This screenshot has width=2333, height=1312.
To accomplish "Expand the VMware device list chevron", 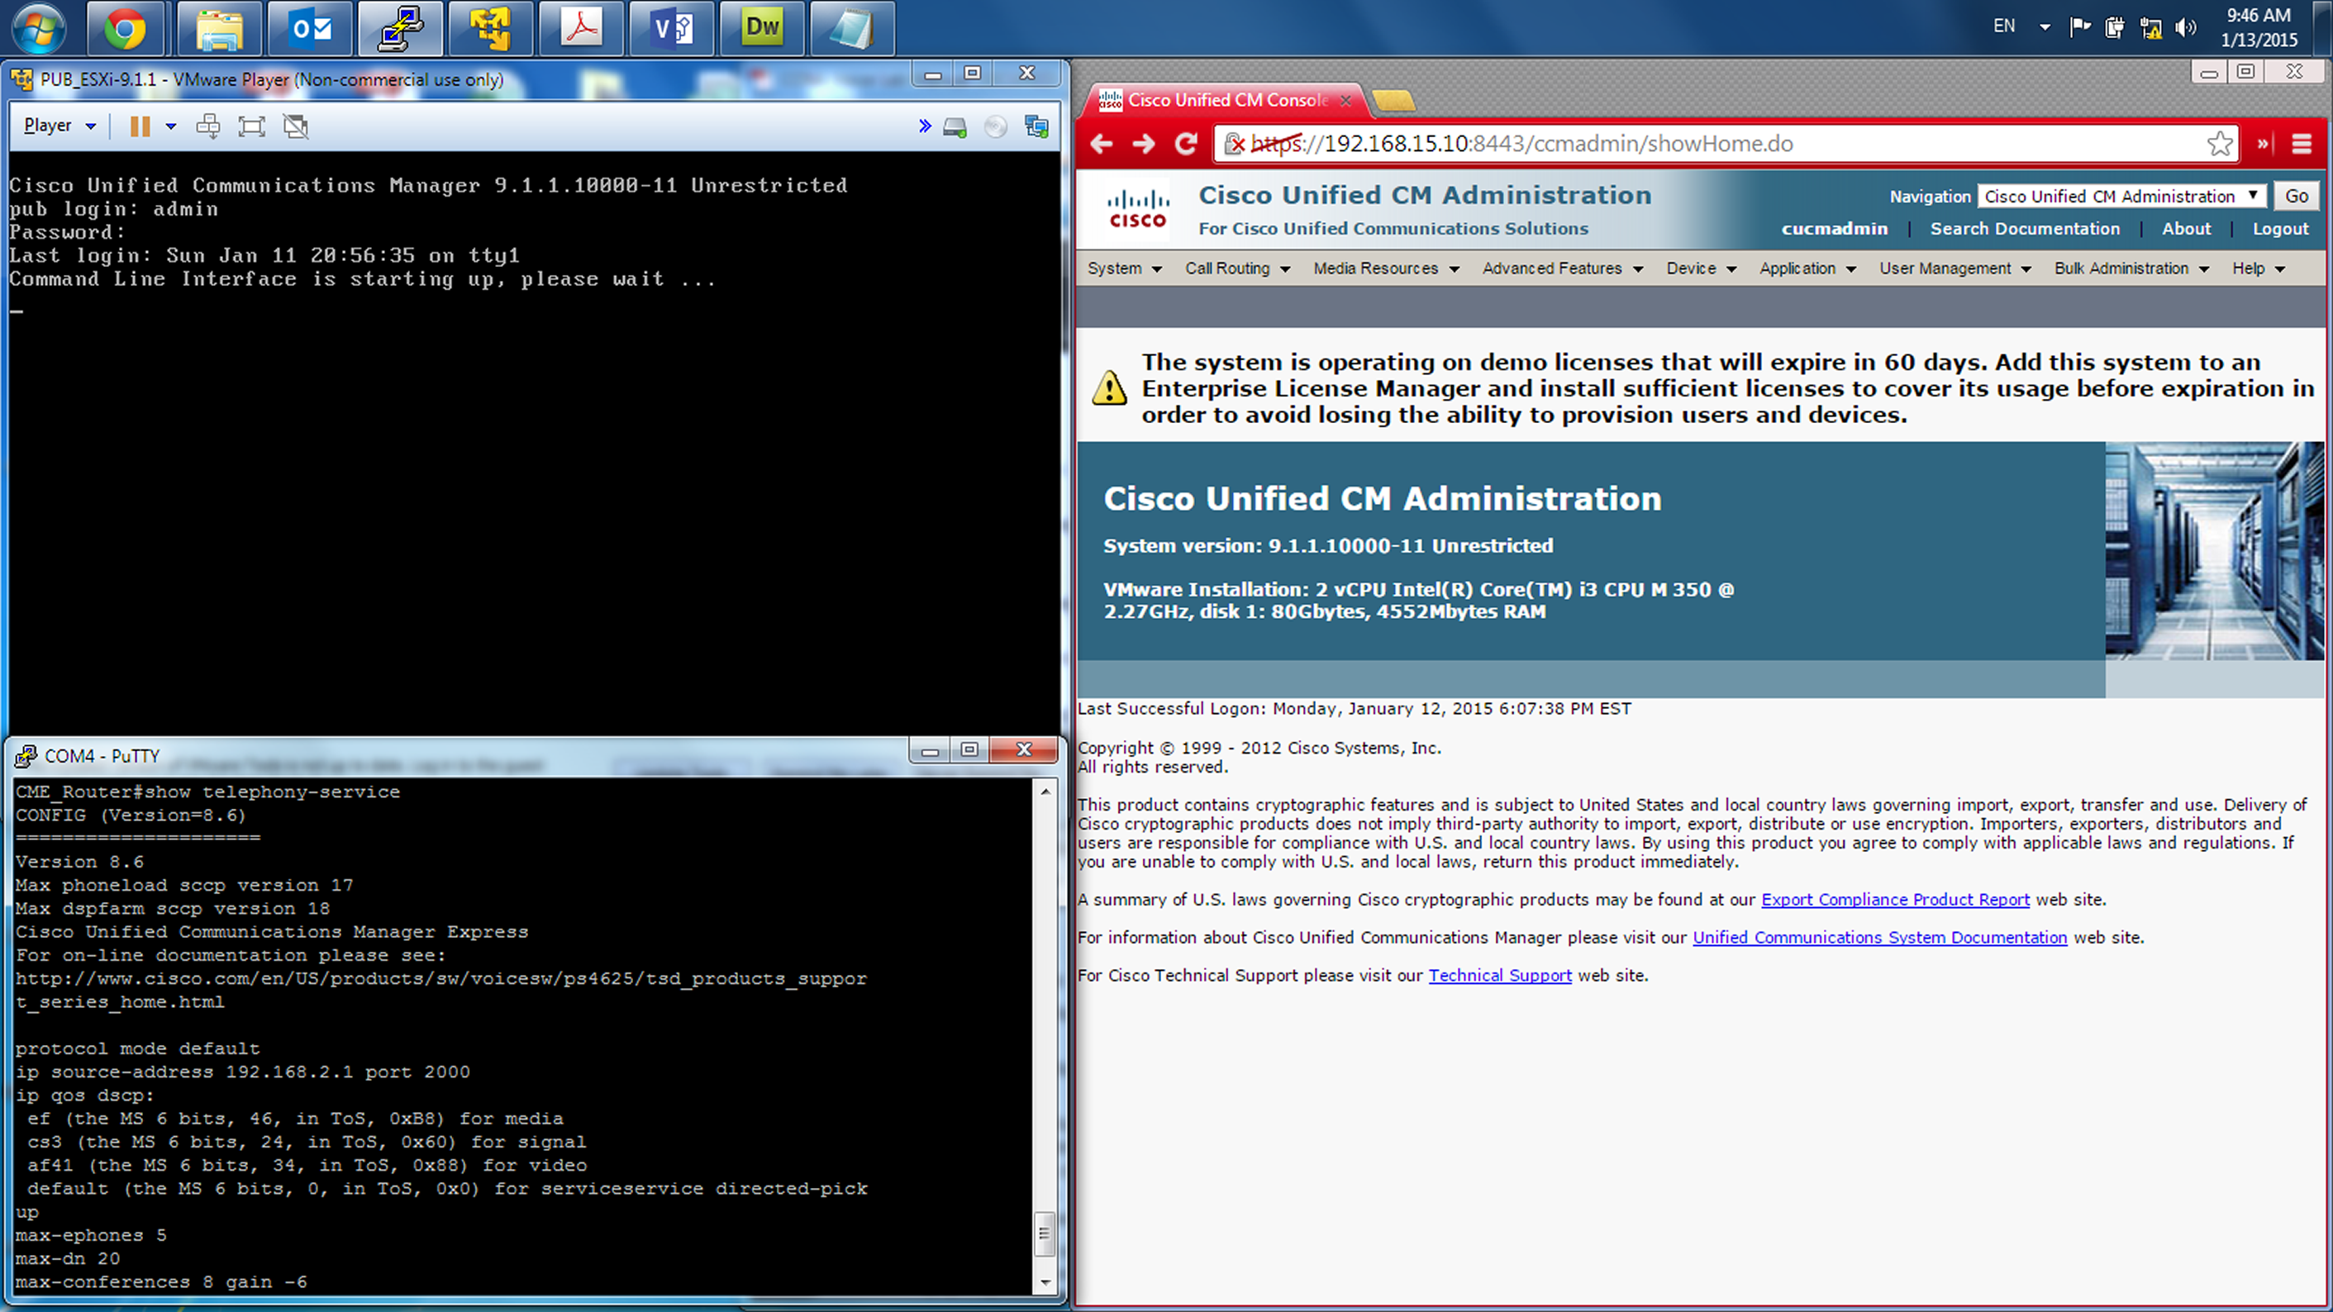I will [924, 126].
